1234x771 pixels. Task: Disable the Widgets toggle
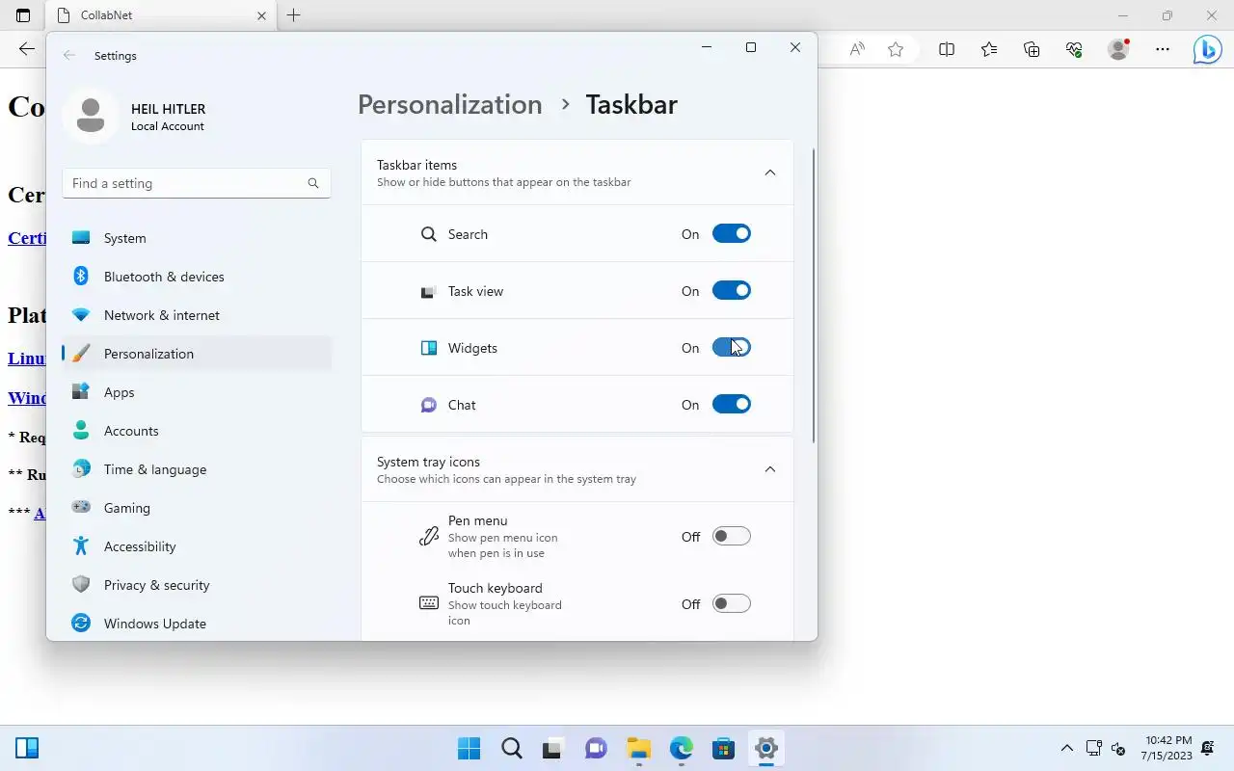tap(731, 347)
